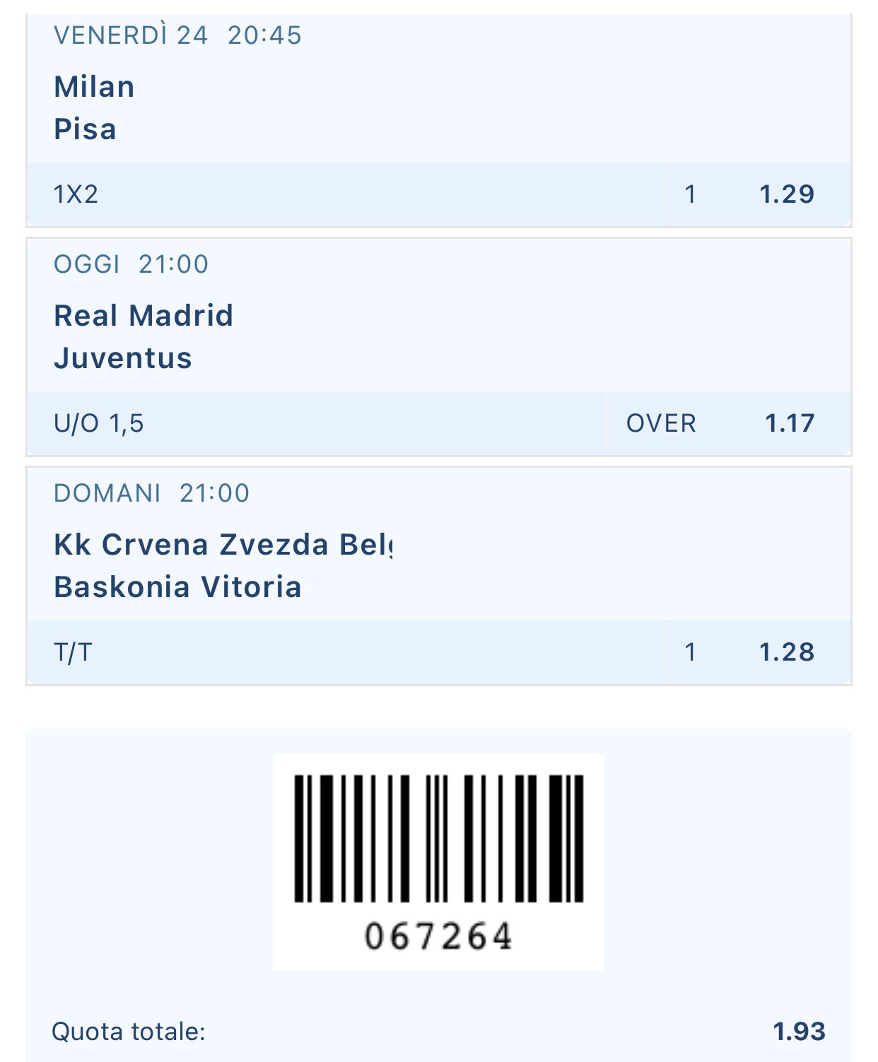The width and height of the screenshot is (878, 1062).
Task: Open the Real Madrid team name
Action: tap(144, 316)
